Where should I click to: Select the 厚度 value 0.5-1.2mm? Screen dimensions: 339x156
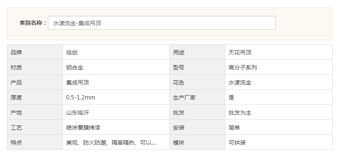(81, 97)
